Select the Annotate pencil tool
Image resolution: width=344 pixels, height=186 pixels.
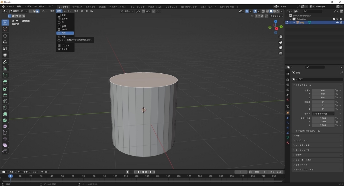5,62
